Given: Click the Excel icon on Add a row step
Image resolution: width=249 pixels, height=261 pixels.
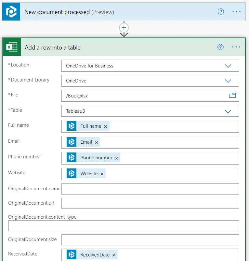Looking at the screenshot, I should tap(12, 47).
